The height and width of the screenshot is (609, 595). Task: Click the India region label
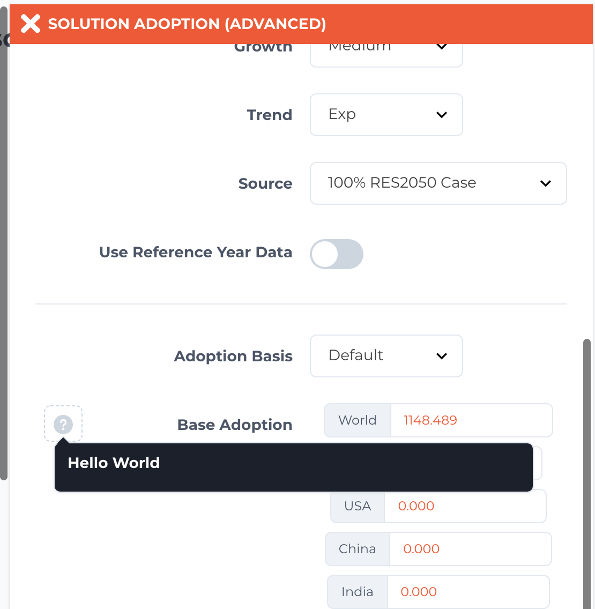click(358, 591)
